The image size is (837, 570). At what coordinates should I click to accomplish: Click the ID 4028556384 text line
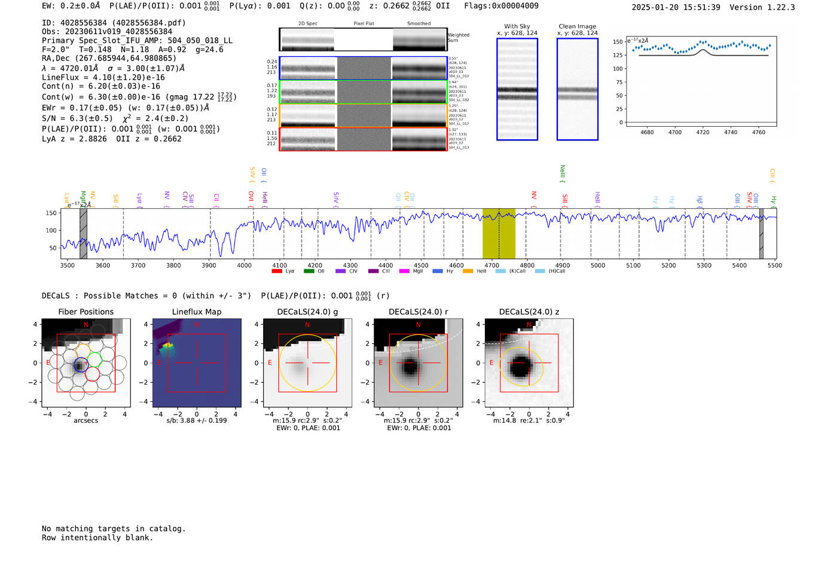pos(114,23)
